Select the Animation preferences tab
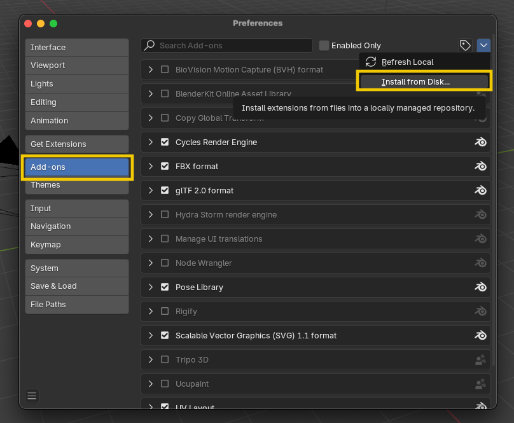Screen dimensions: 514x423 pyautogui.click(x=77, y=121)
